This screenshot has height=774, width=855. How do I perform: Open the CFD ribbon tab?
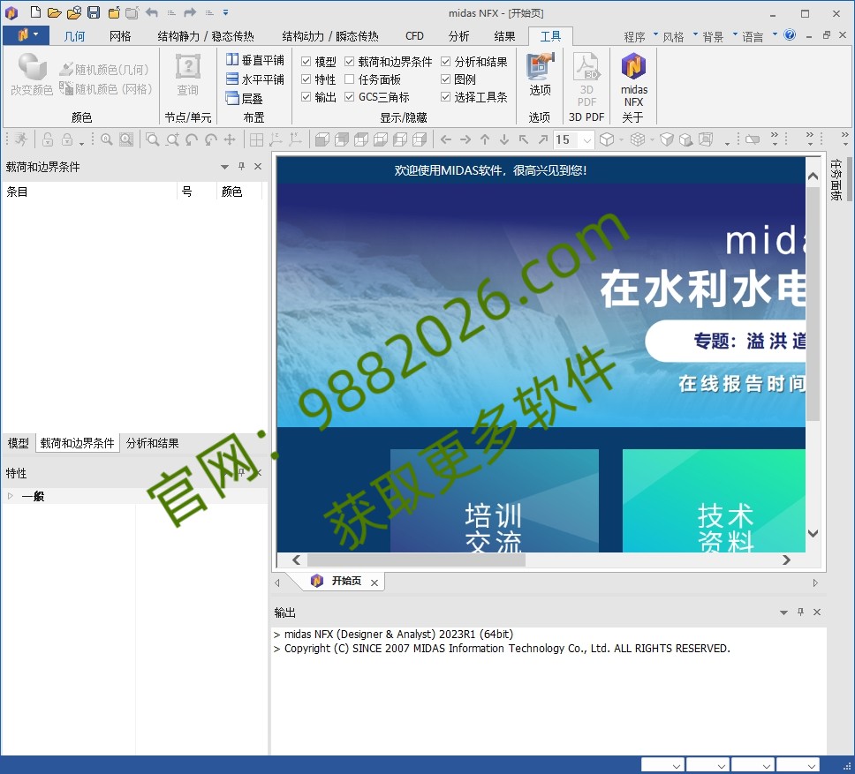[414, 36]
